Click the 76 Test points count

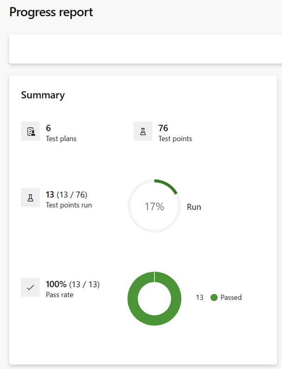163,128
